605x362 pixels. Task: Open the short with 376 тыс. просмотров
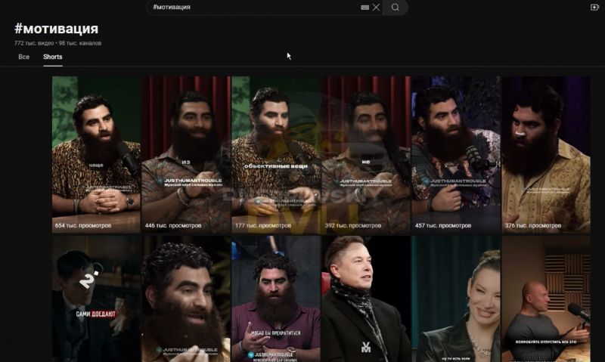pyautogui.click(x=545, y=154)
